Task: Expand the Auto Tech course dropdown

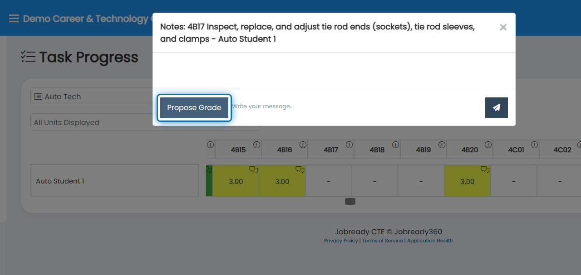Action: pyautogui.click(x=93, y=96)
